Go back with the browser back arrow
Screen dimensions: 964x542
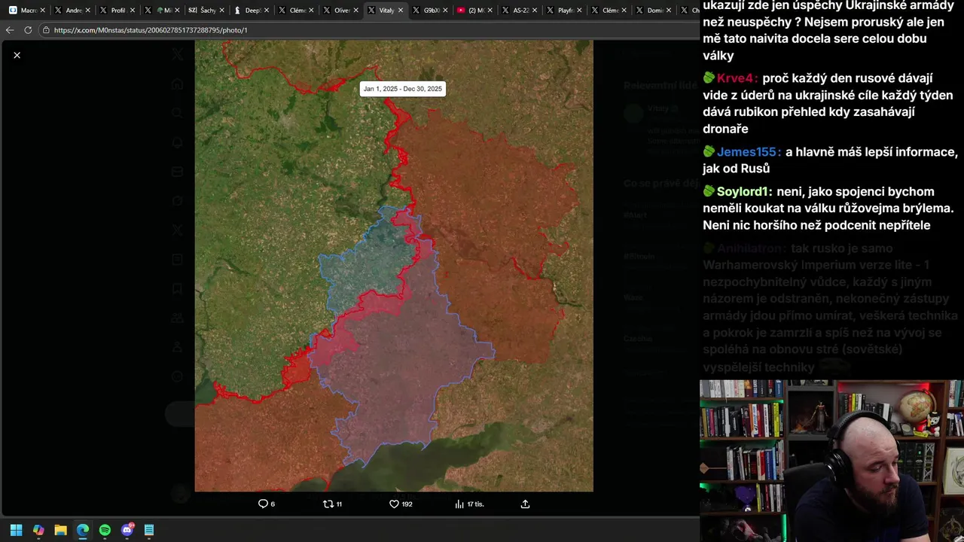click(10, 30)
